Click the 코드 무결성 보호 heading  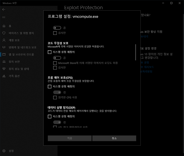(58, 43)
